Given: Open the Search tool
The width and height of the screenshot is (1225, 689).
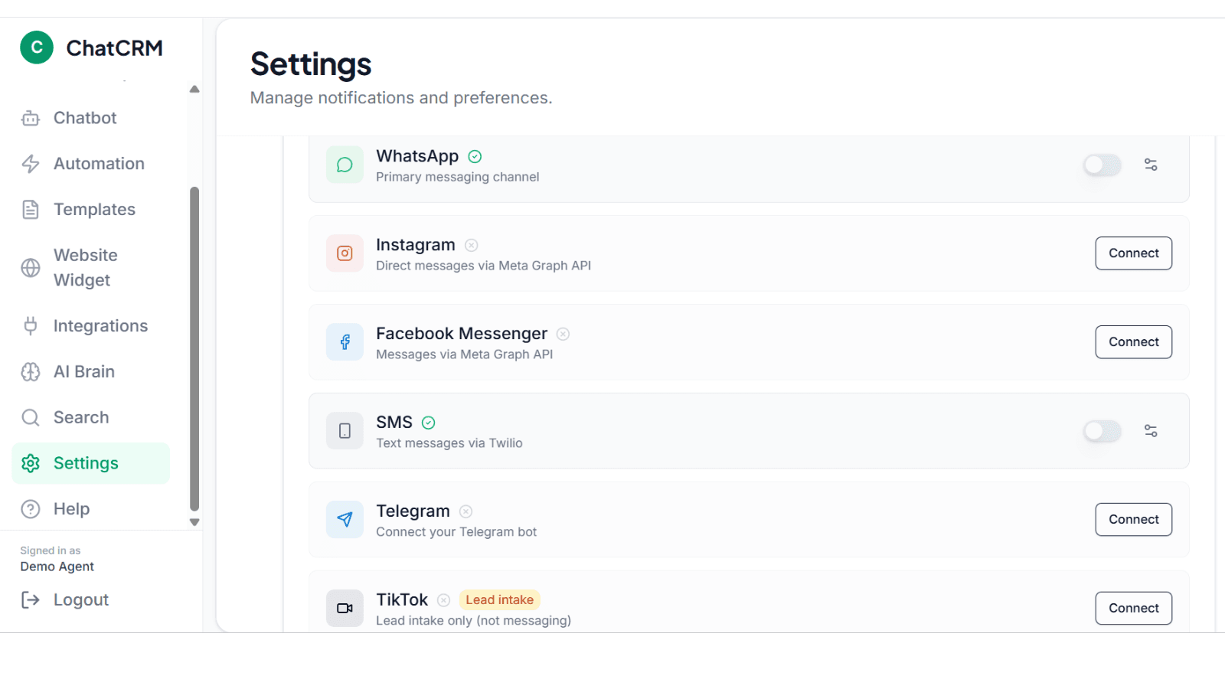Looking at the screenshot, I should tap(80, 417).
